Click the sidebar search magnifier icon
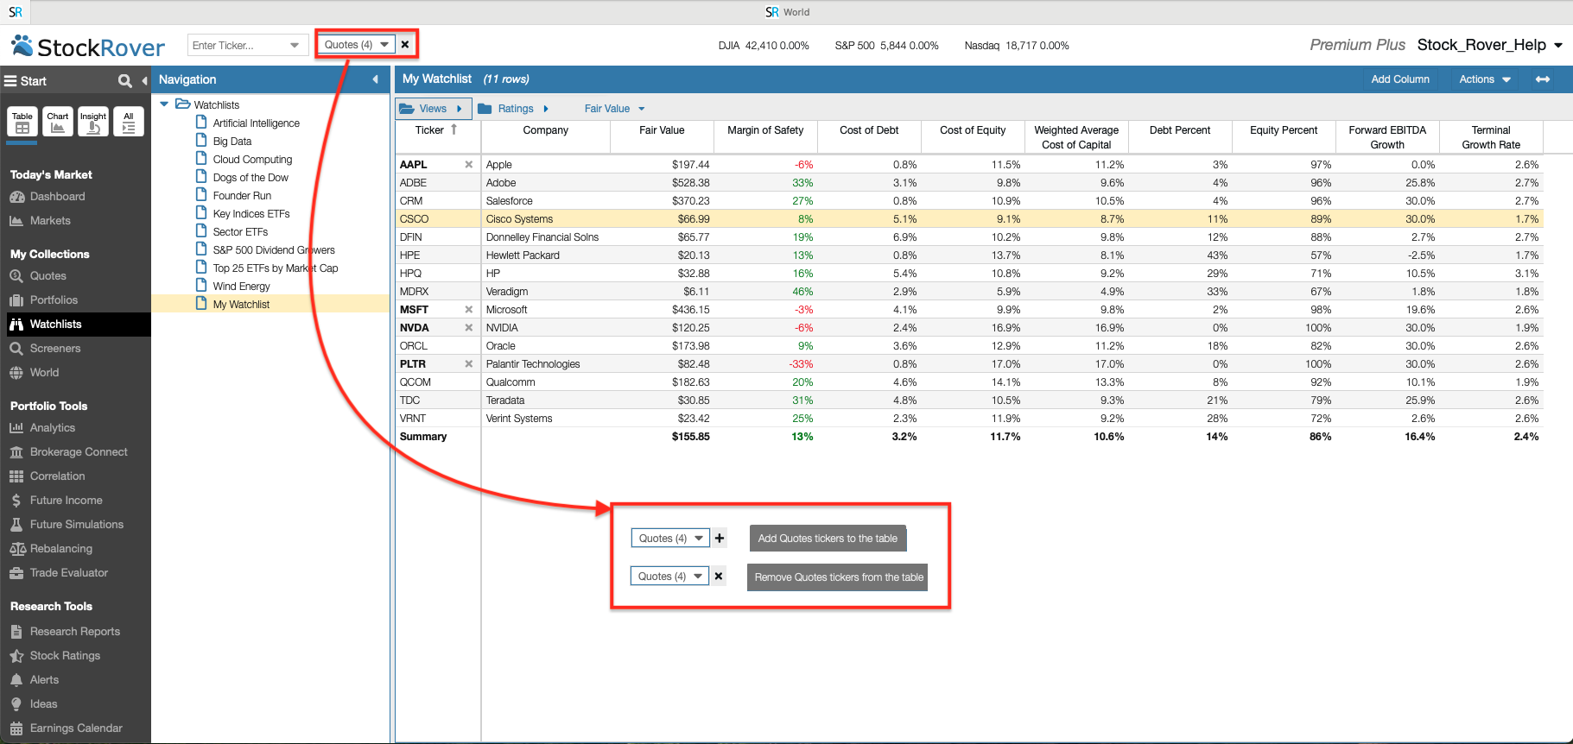 point(125,81)
